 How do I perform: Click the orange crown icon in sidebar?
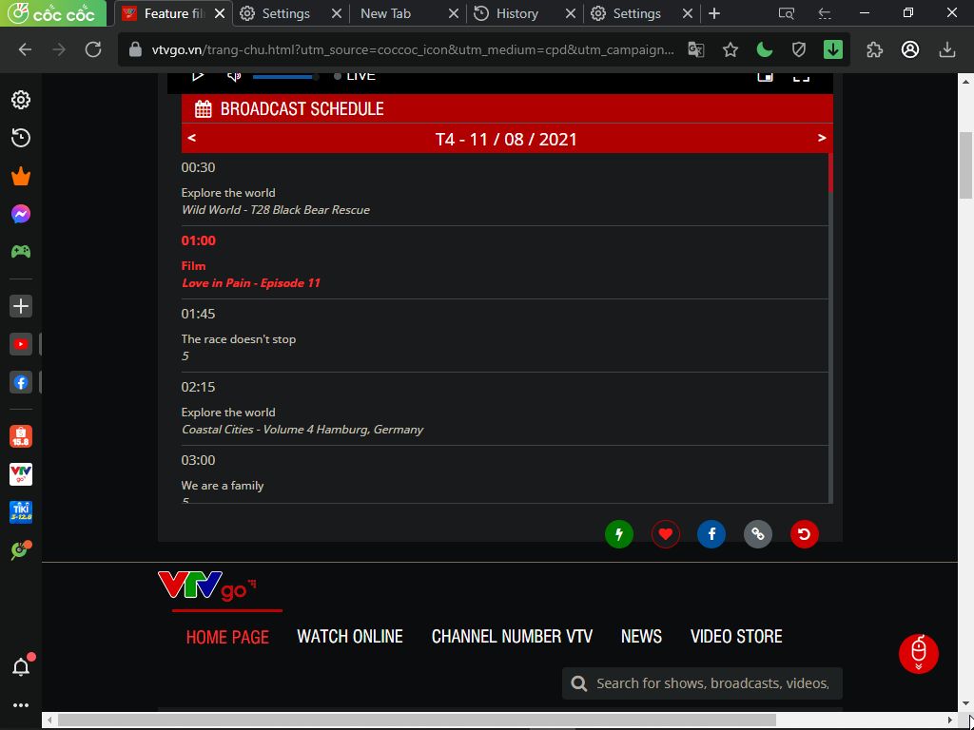click(x=21, y=176)
